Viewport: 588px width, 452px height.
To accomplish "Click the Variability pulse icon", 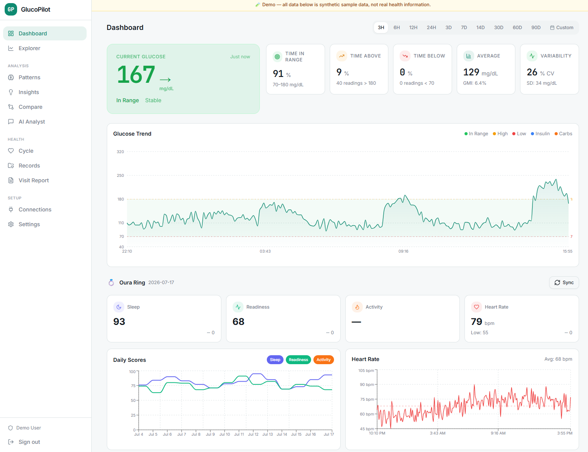I will (x=532, y=56).
